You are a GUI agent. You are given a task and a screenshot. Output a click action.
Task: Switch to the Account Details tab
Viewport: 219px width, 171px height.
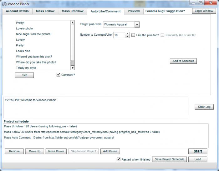click(x=17, y=11)
